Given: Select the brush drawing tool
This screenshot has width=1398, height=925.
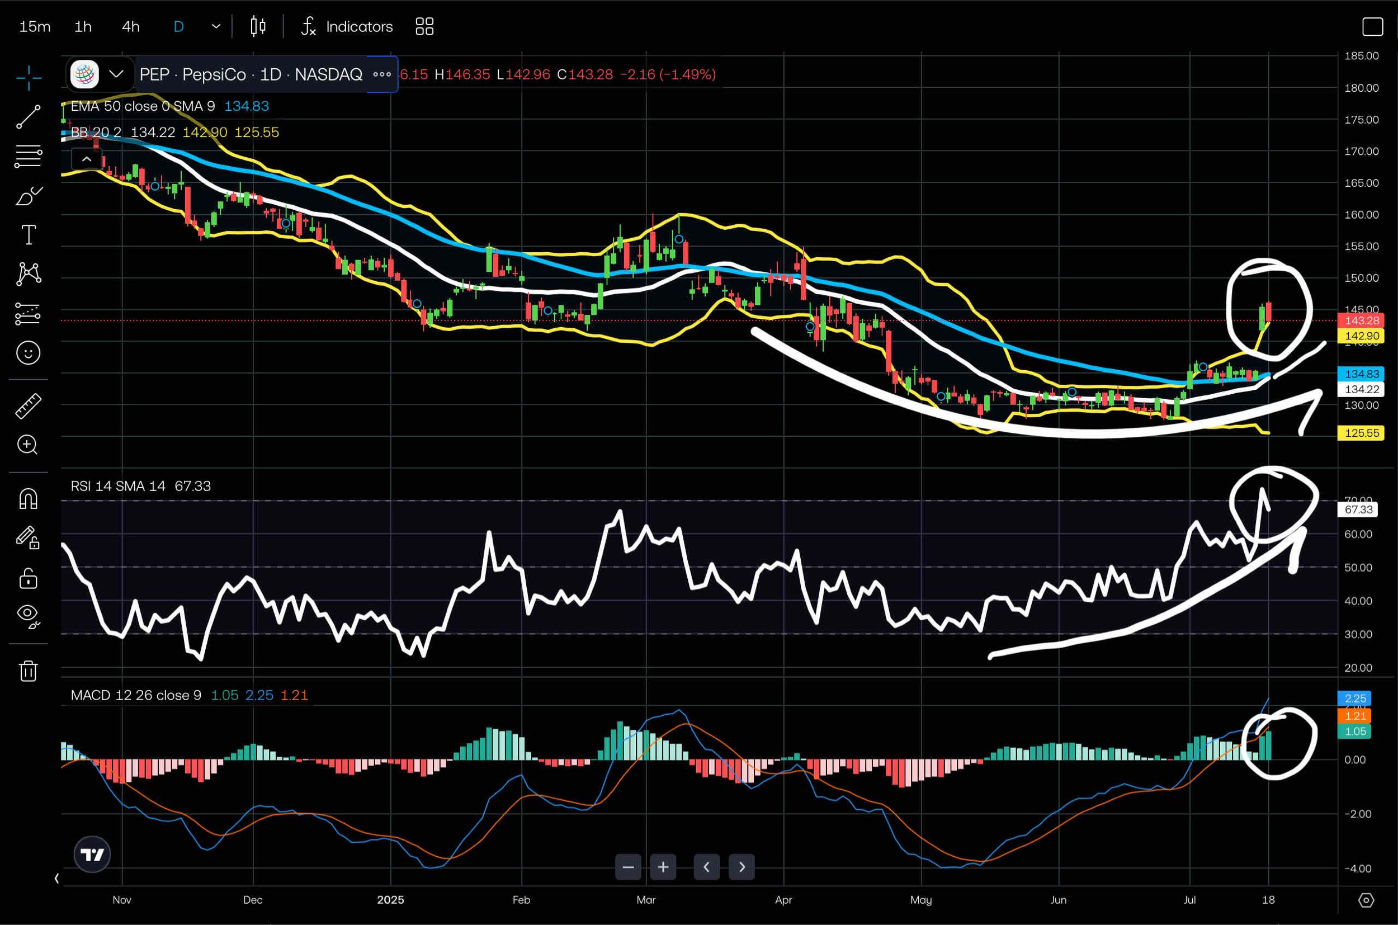Looking at the screenshot, I should (x=29, y=195).
